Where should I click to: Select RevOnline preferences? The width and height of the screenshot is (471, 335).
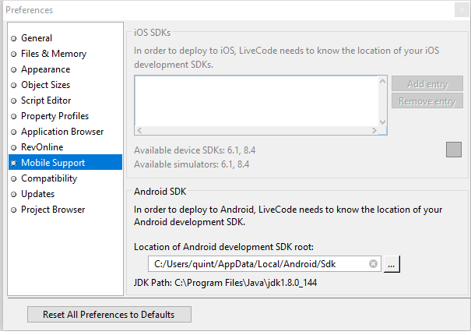click(x=42, y=147)
